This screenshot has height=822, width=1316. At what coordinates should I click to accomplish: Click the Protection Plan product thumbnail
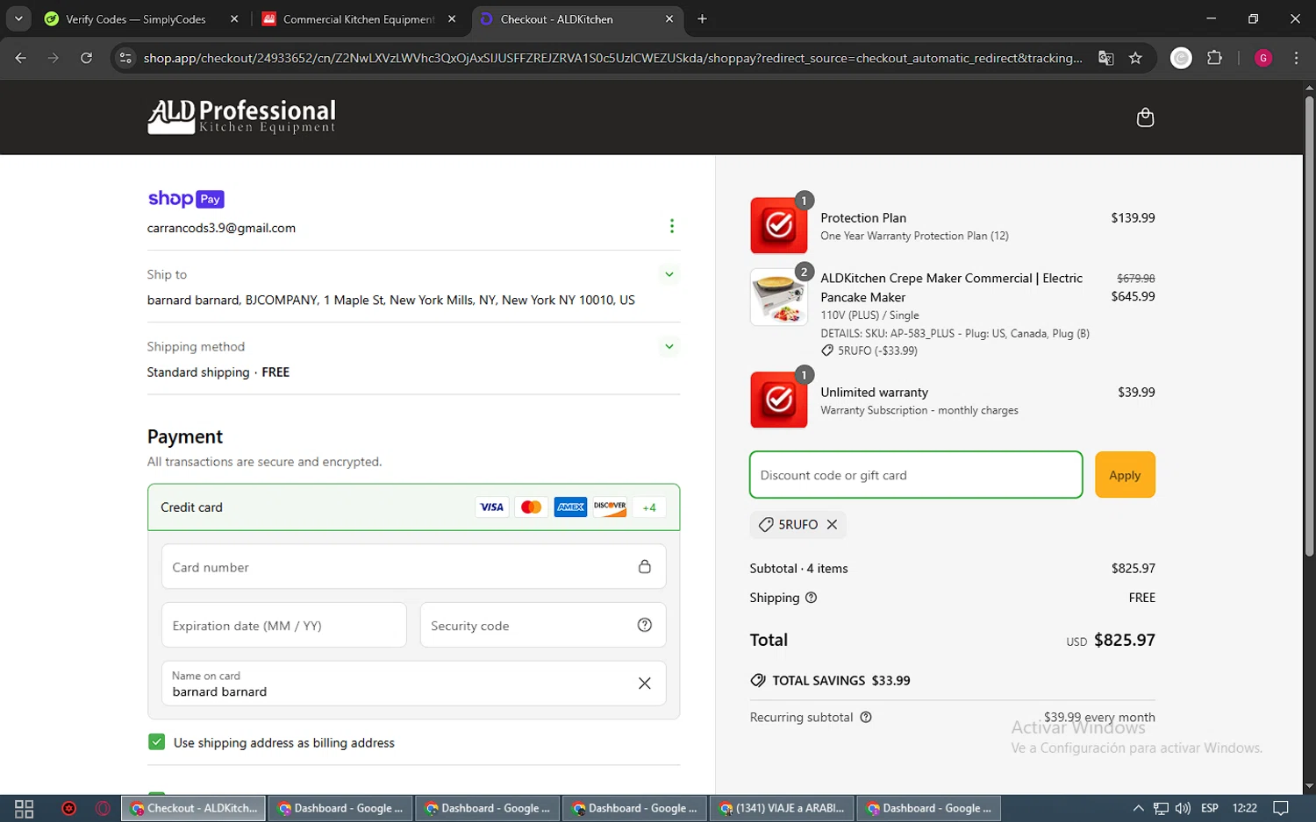[x=779, y=225]
